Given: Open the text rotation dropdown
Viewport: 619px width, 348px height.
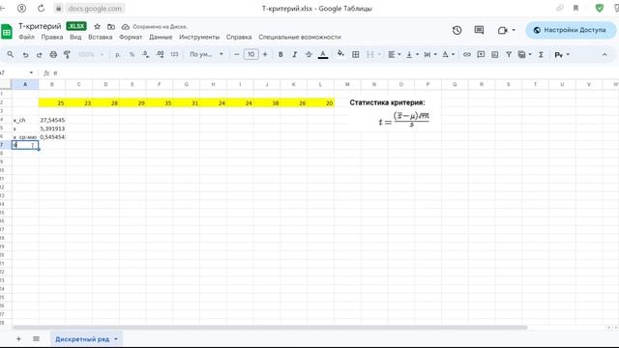Looking at the screenshot, I should point(448,54).
